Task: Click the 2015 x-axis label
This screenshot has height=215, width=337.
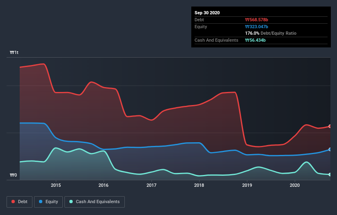Action: click(56, 185)
